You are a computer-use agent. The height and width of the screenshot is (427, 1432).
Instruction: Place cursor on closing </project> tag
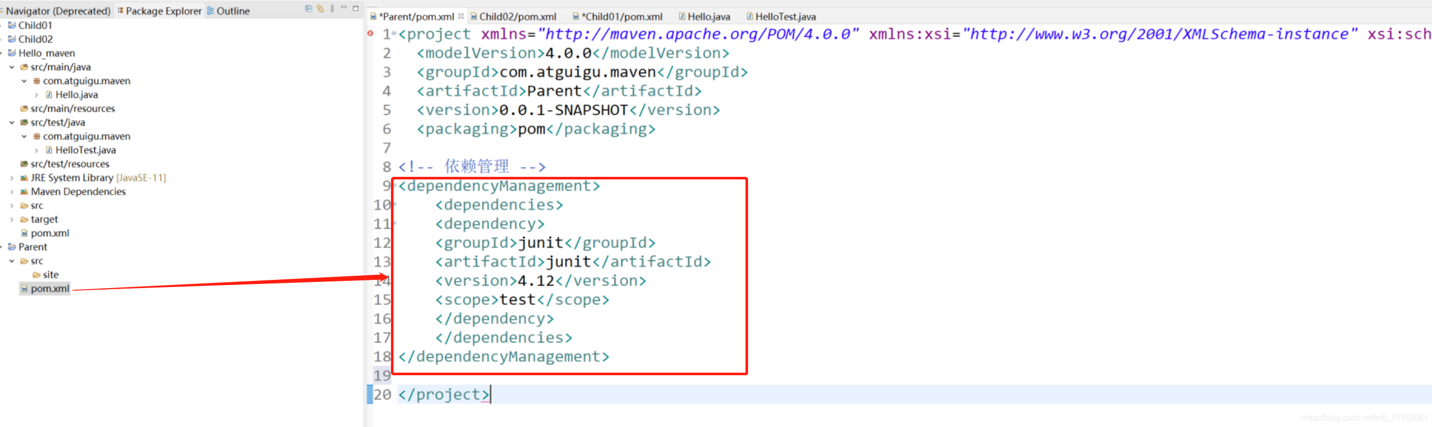[x=444, y=394]
